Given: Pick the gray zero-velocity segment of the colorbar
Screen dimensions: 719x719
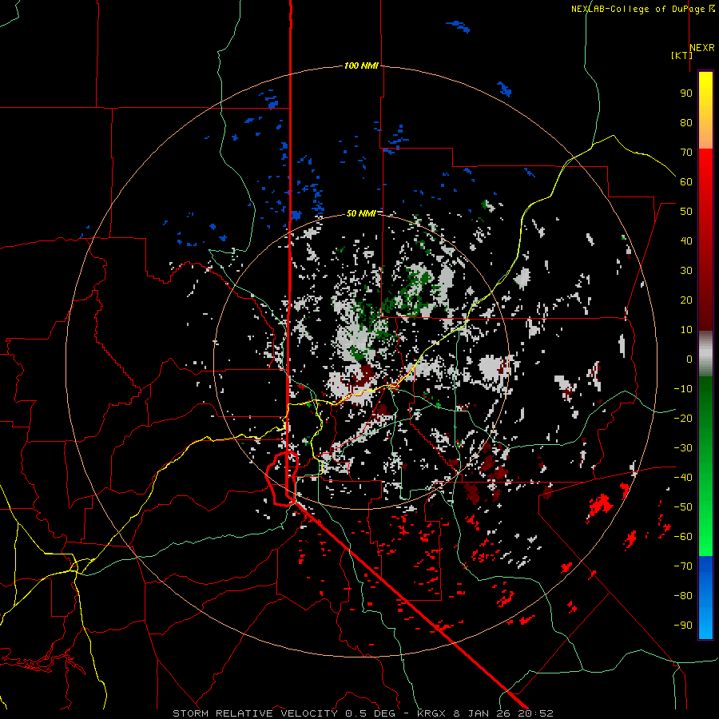Looking at the screenshot, I should [705, 354].
